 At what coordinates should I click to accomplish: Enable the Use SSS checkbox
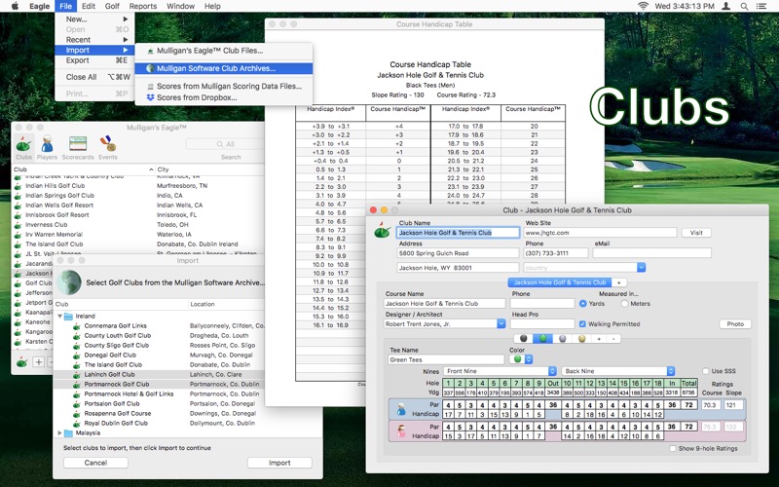coord(705,371)
